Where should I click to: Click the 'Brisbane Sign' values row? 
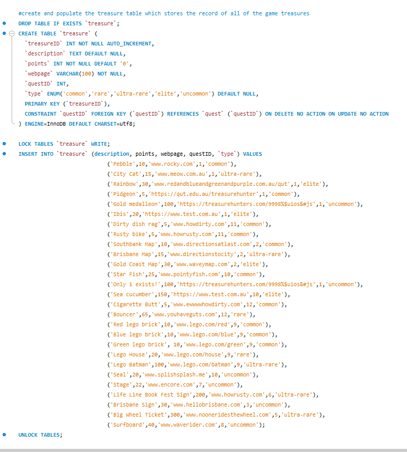pos(199,404)
